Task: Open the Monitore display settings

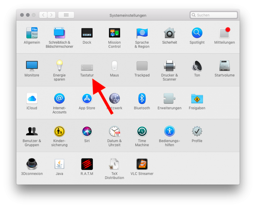Action: 32,66
